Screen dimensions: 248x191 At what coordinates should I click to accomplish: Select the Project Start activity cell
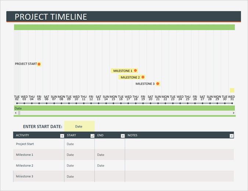coord(39,144)
